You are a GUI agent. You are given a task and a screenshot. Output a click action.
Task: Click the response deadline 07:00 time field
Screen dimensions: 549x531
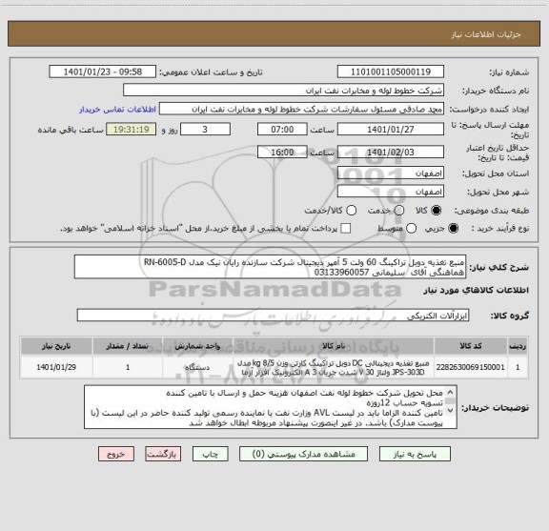282,130
